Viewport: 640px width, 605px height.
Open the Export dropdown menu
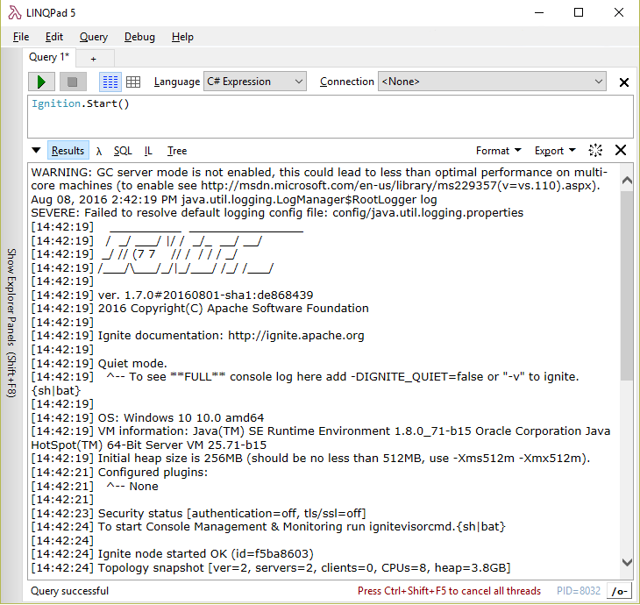click(x=555, y=151)
